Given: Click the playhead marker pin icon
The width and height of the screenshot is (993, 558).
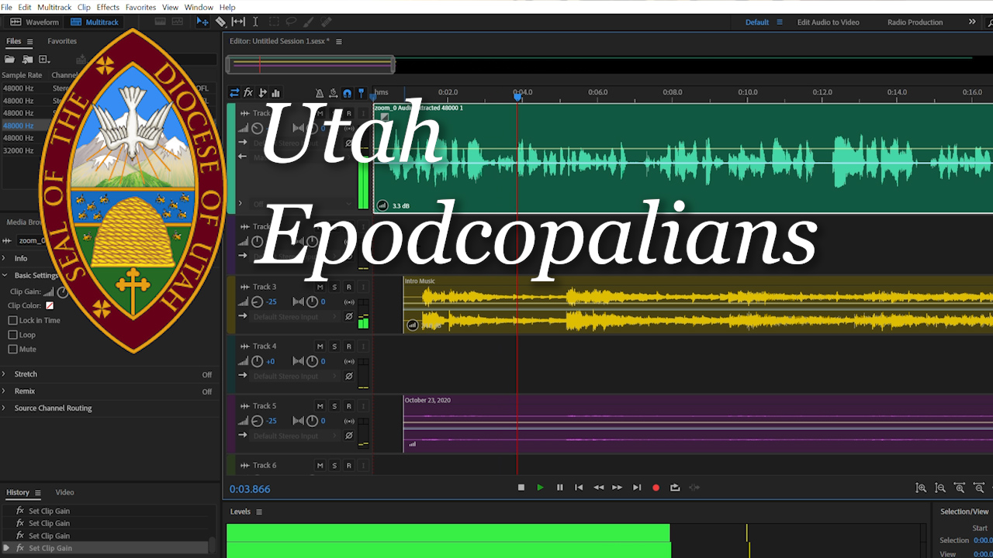Looking at the screenshot, I should (x=361, y=93).
